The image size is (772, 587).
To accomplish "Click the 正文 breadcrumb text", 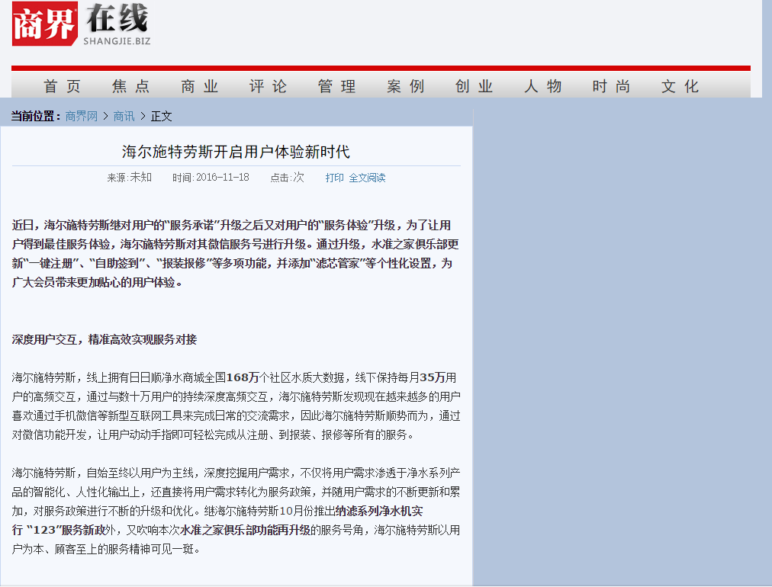I will 161,116.
